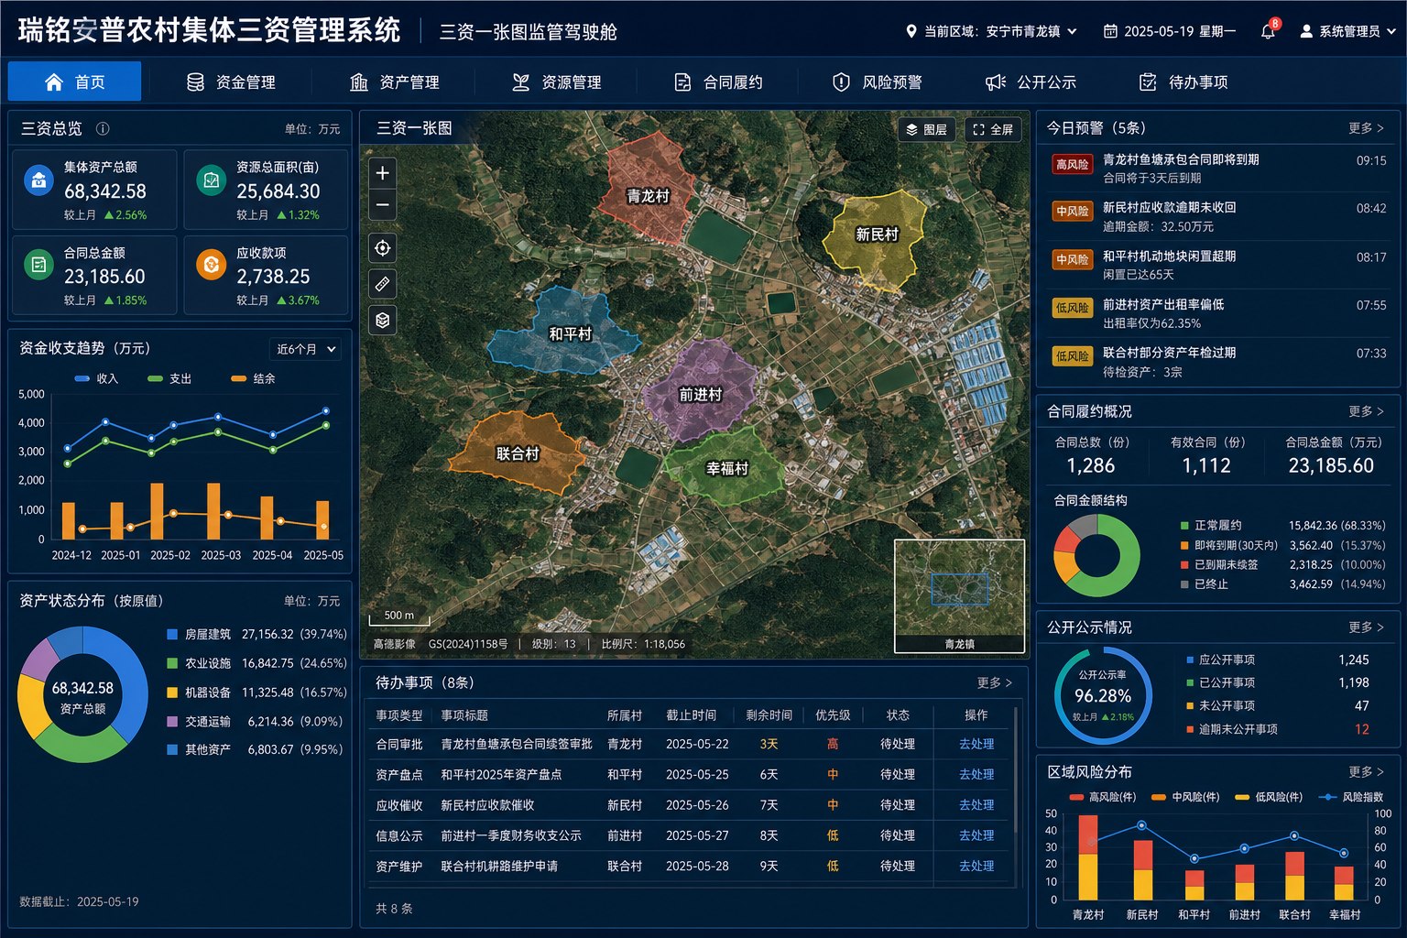The image size is (1407, 938).
Task: Click the 风险预警 shield icon
Action: [841, 82]
